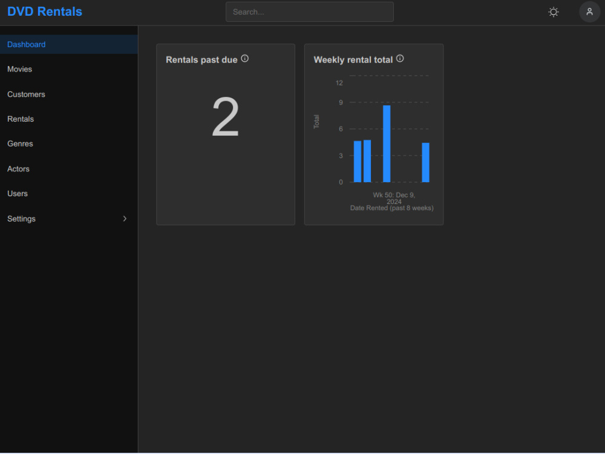Open the Customers section

69,94
